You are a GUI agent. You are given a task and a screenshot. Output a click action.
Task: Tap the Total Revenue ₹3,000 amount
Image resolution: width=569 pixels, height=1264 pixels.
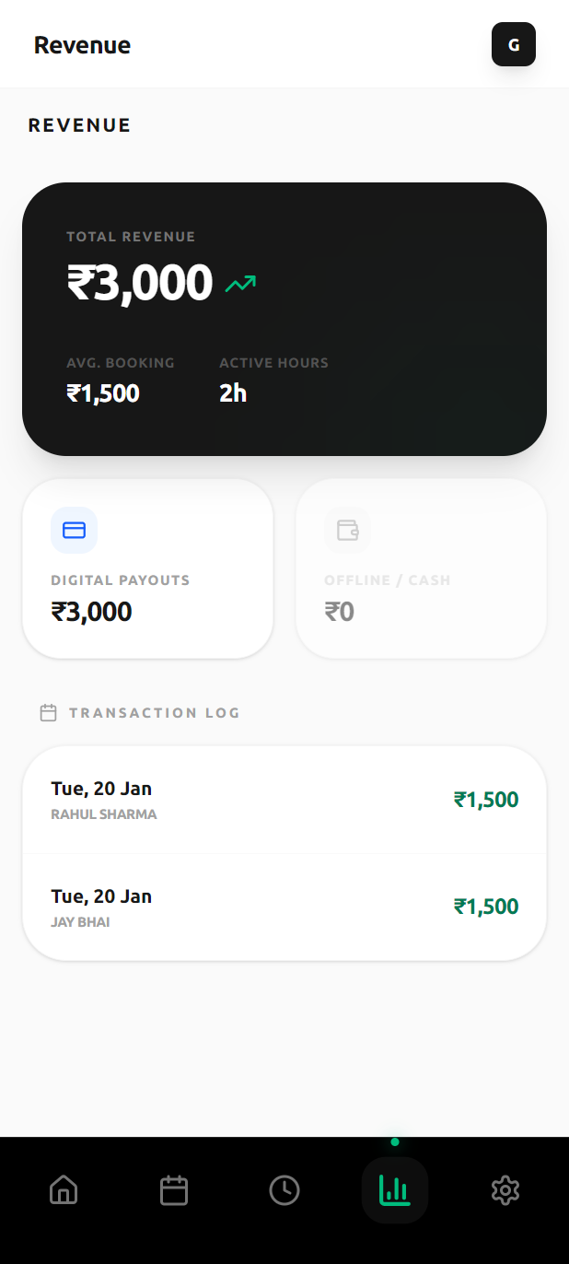click(x=140, y=282)
